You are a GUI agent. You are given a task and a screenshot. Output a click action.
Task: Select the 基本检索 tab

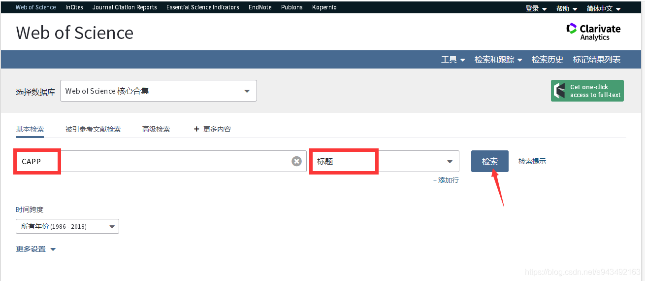30,129
